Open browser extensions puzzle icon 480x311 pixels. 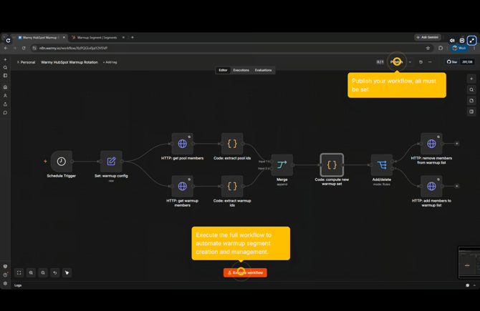tap(441, 48)
